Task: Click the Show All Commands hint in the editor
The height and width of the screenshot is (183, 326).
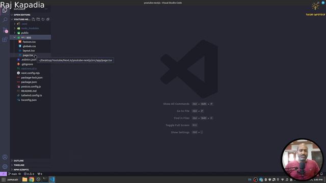Action: (x=188, y=104)
